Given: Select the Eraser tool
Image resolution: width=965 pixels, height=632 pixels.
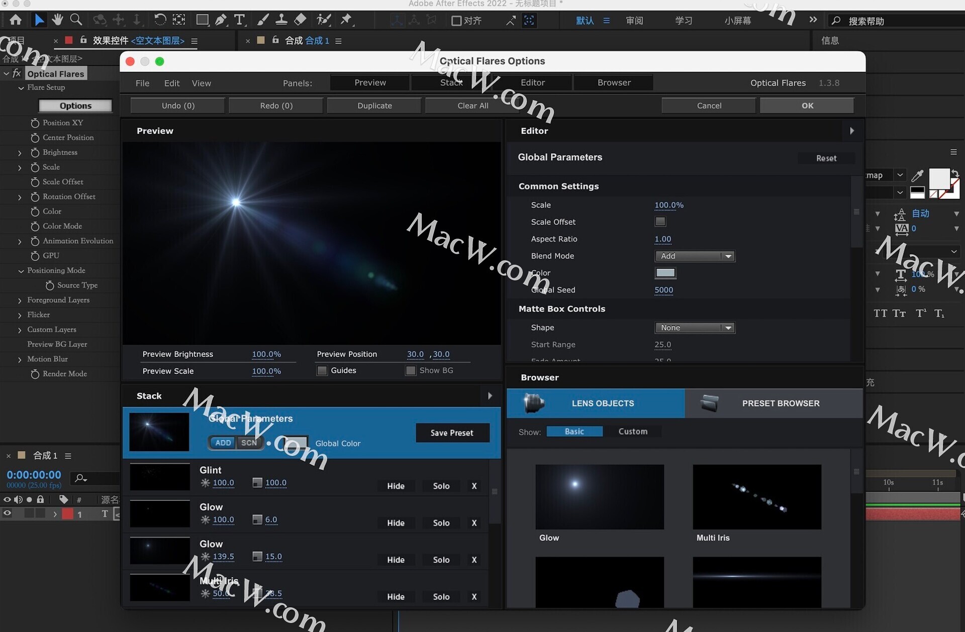Looking at the screenshot, I should (300, 20).
